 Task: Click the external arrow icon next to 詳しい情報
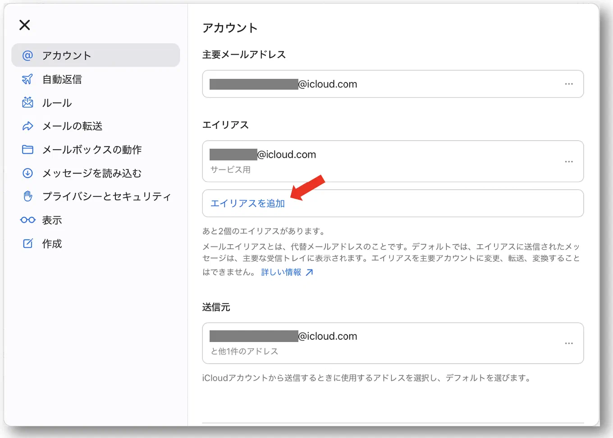309,272
